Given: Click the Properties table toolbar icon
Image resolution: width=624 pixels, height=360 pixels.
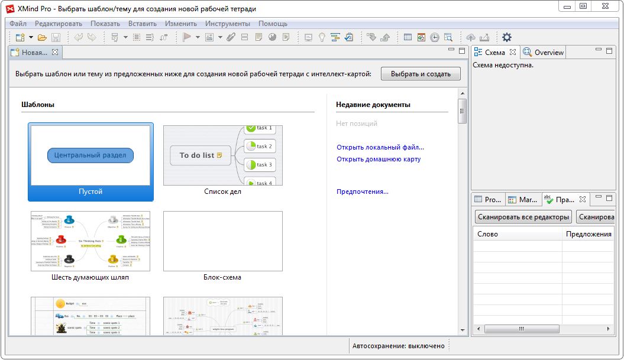Looking at the screenshot, I should pyautogui.click(x=408, y=37).
